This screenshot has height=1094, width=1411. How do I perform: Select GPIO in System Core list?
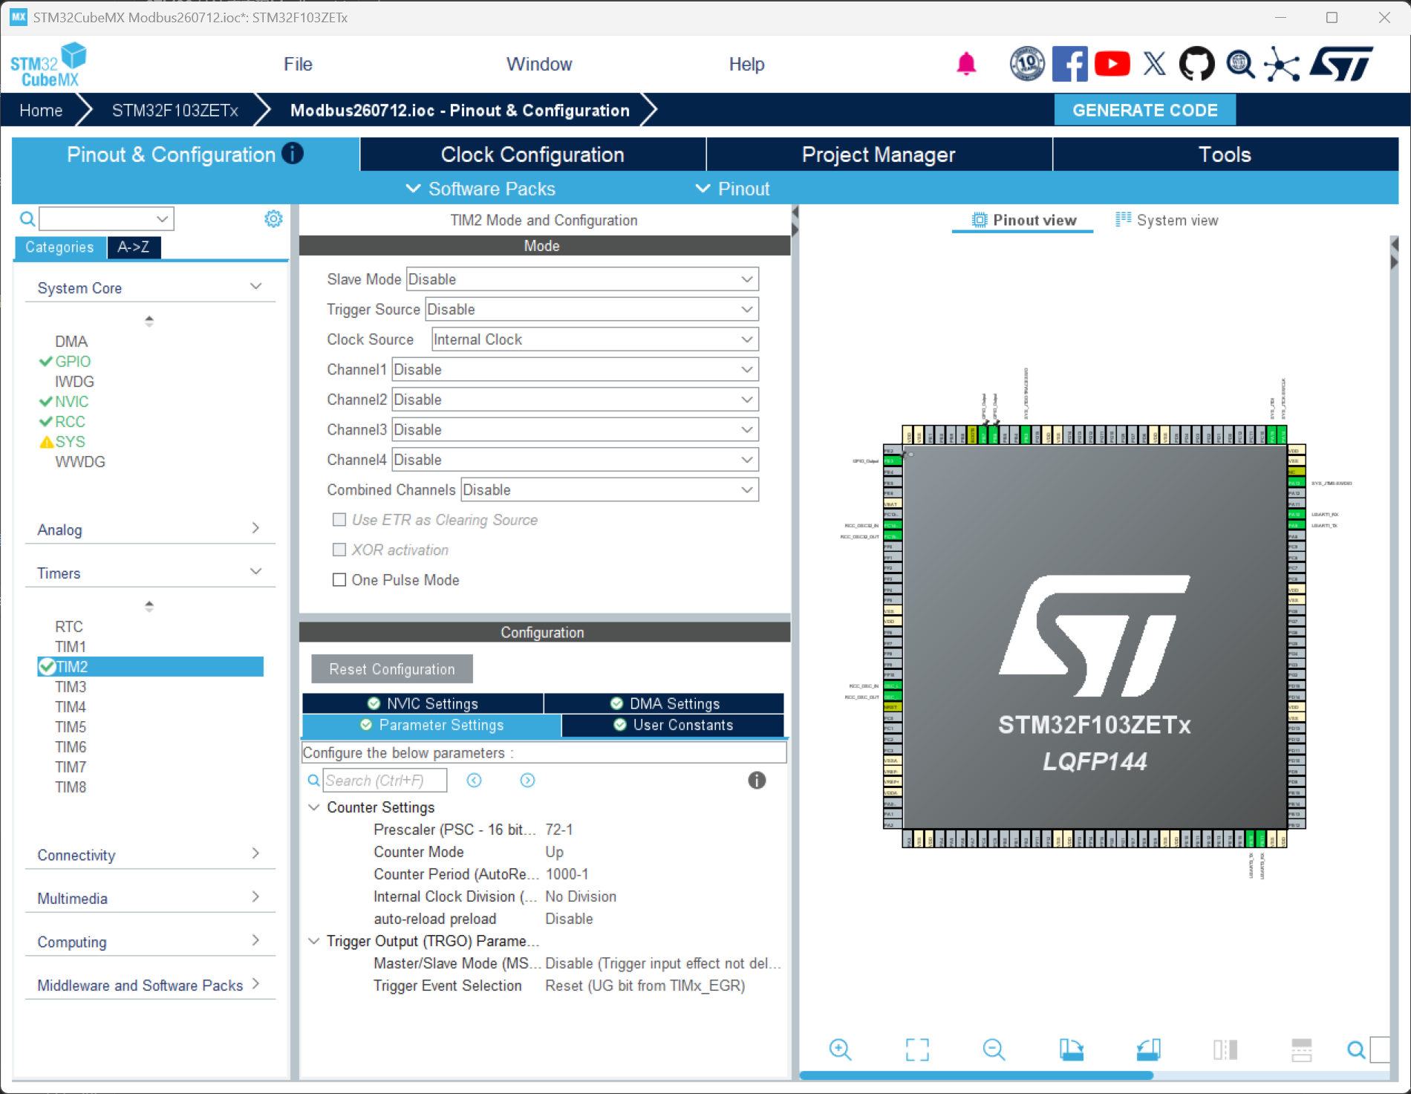73,362
